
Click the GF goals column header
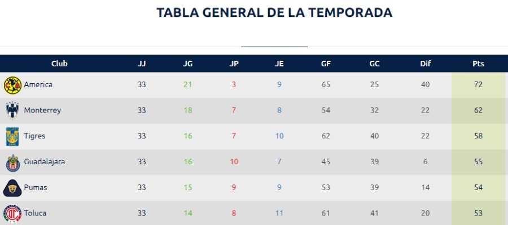(x=326, y=64)
